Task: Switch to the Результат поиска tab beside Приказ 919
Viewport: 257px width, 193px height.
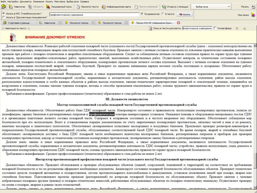Action: tap(112, 23)
